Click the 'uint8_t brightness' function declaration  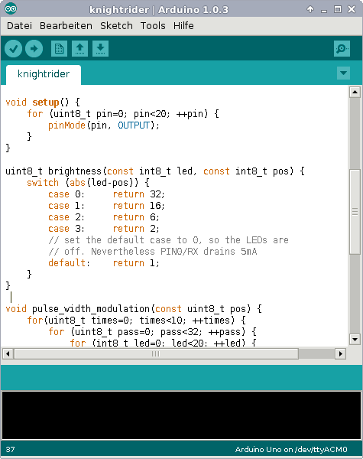(x=155, y=171)
